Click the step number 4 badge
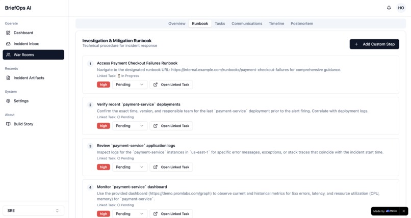The width and height of the screenshot is (411, 218). click(90, 187)
